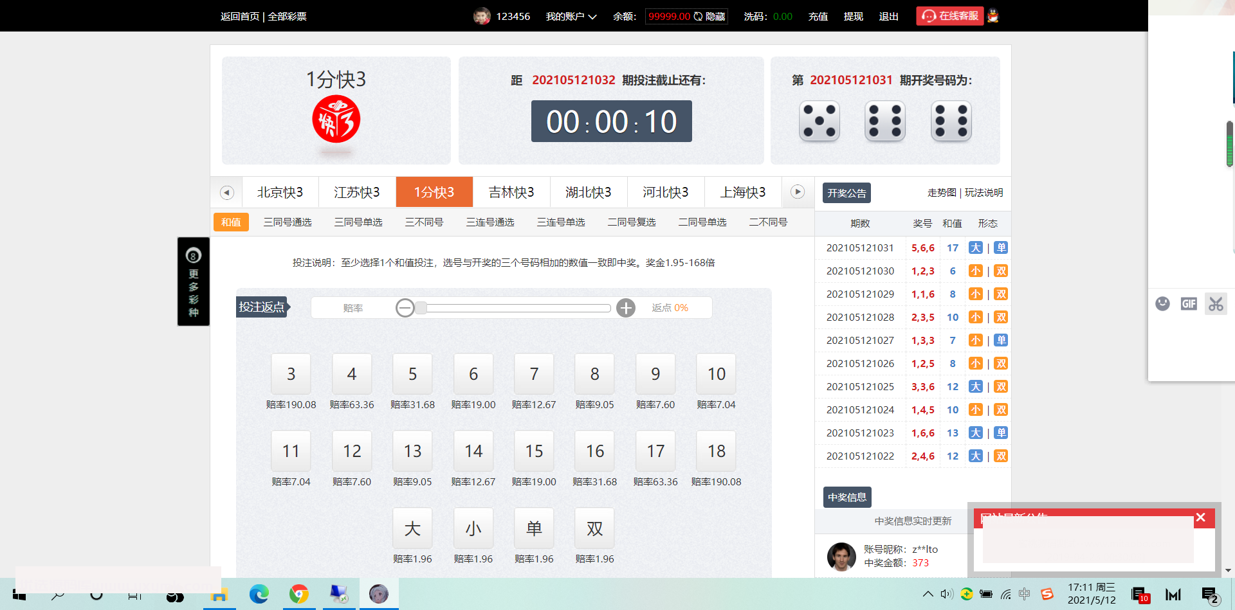Select the 三同号通选 play type tab

(288, 222)
